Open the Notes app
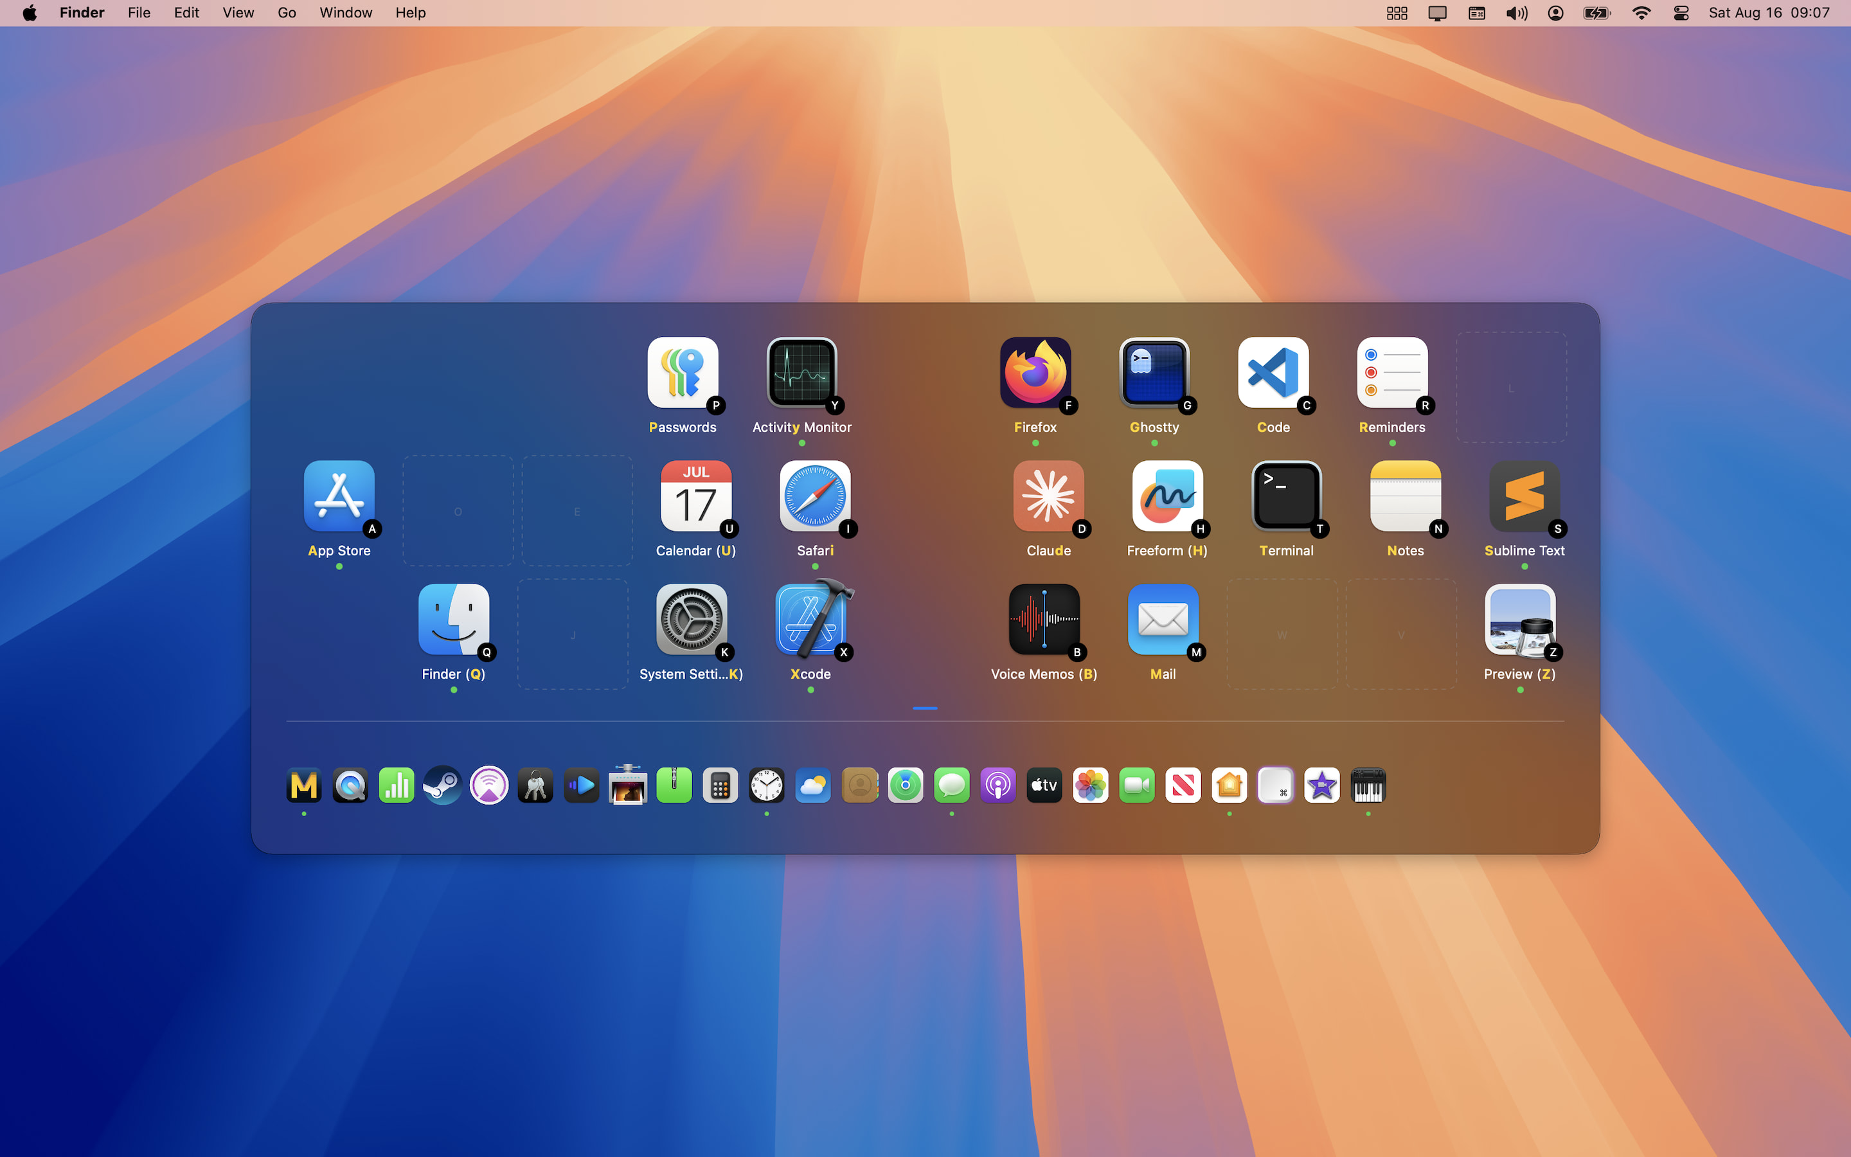 click(1405, 496)
